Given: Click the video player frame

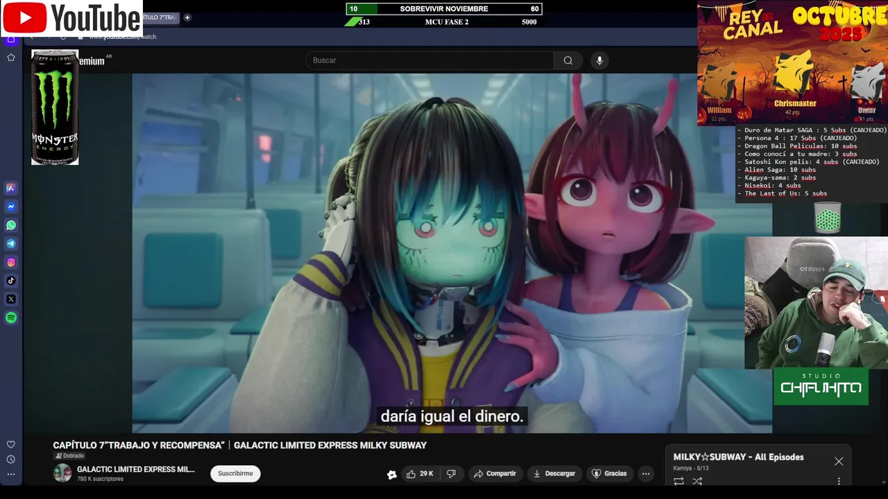Looking at the screenshot, I should pyautogui.click(x=452, y=253).
